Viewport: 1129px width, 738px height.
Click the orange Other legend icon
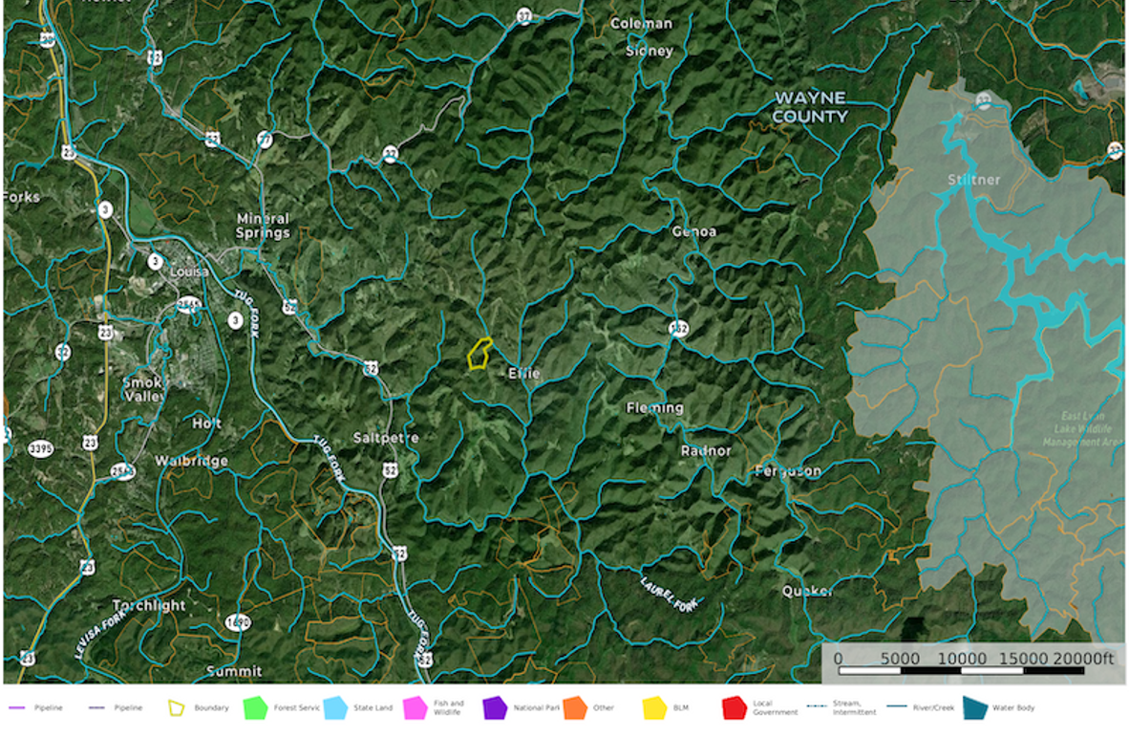point(573,707)
